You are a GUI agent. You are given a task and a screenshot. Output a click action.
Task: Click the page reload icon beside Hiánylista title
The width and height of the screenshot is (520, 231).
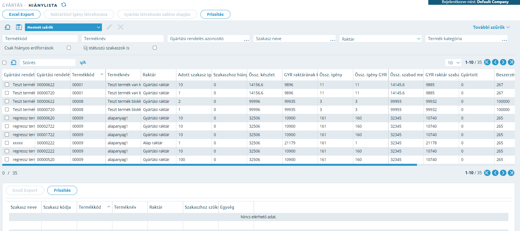tap(64, 5)
